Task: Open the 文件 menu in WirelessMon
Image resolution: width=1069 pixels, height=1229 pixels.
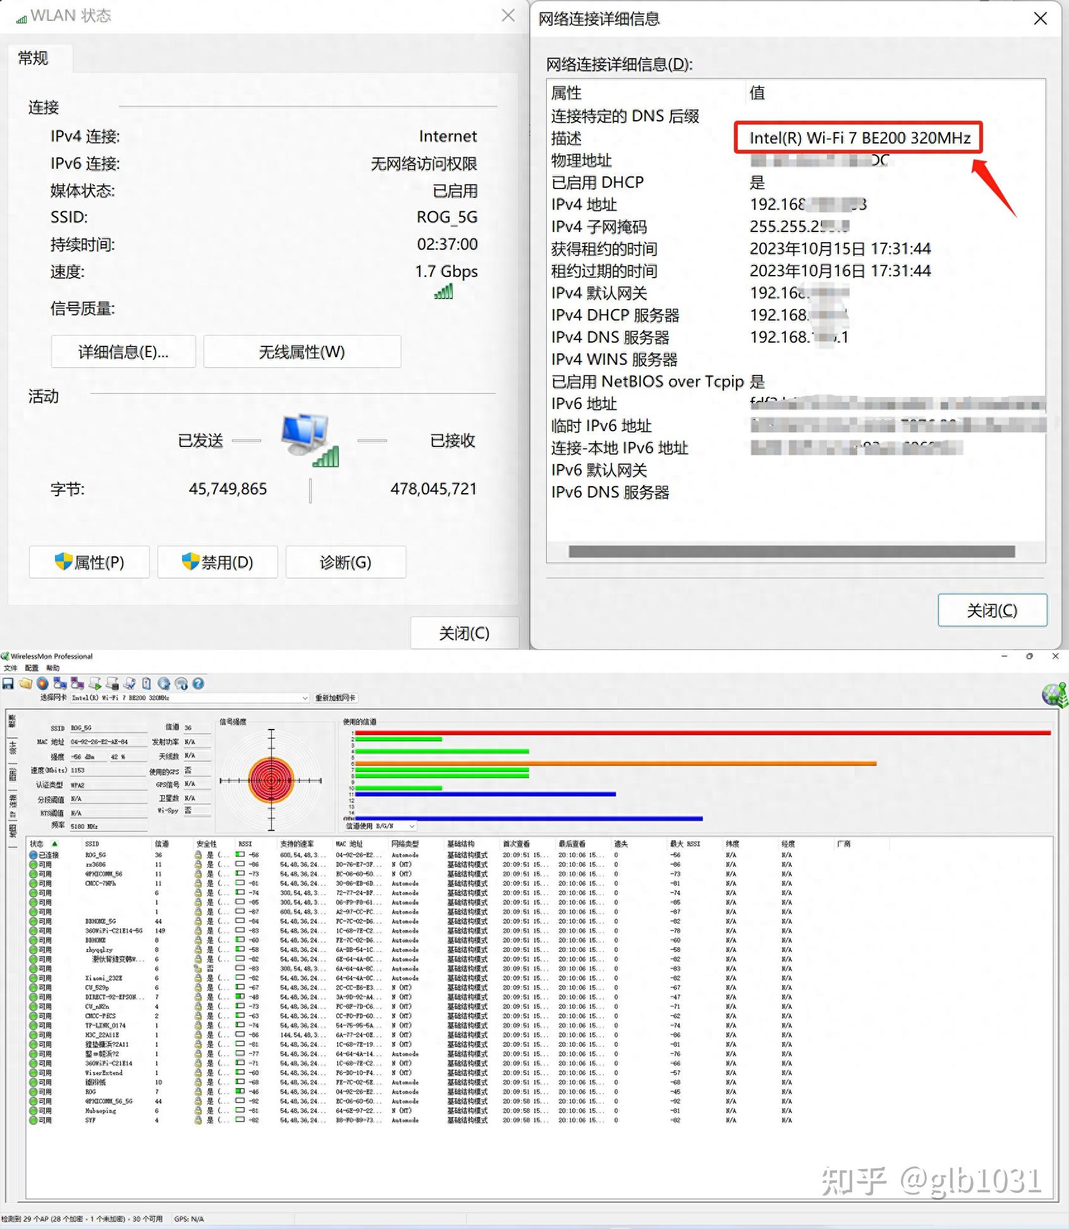Action: pos(10,668)
